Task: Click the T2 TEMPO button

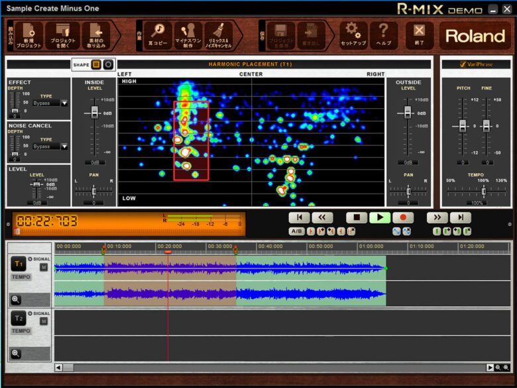Action: click(21, 330)
